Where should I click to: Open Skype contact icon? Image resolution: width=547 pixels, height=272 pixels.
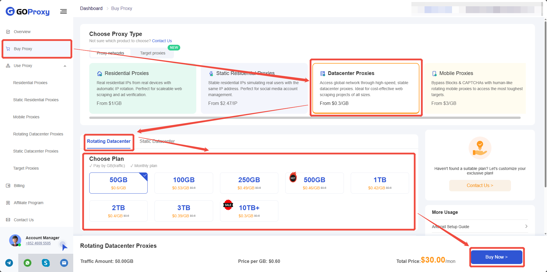click(46, 263)
